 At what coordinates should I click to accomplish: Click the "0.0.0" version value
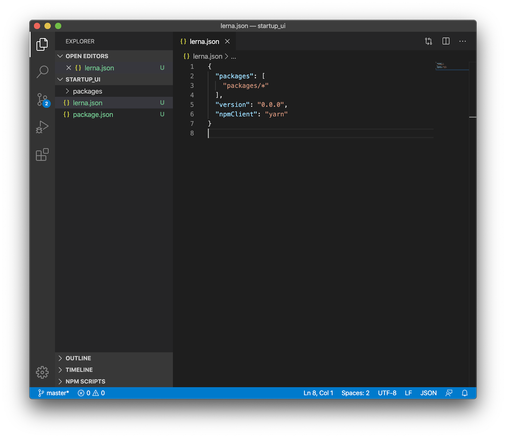tap(270, 104)
